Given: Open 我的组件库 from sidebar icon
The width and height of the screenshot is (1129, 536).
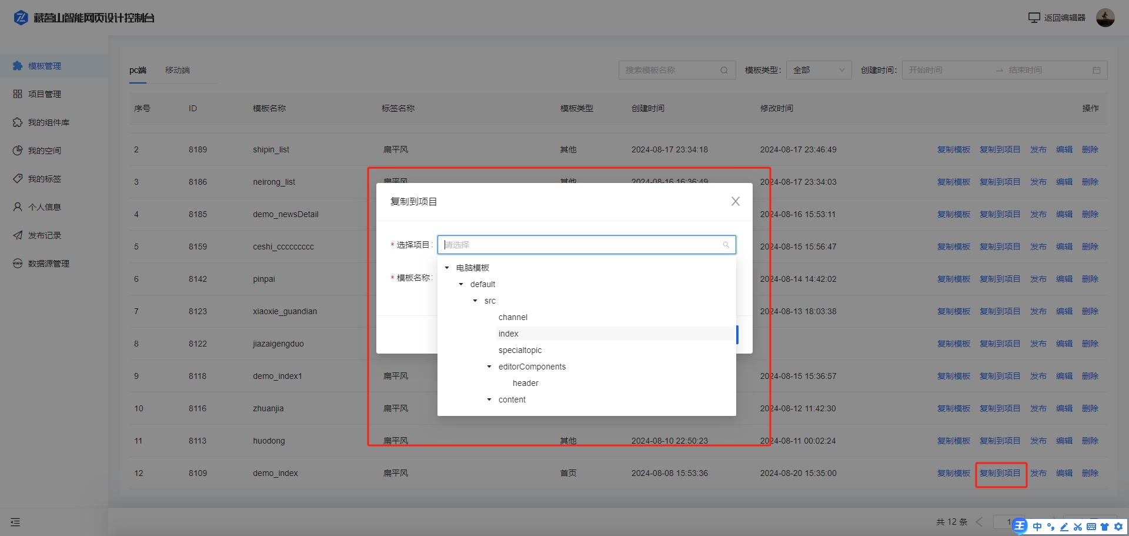Looking at the screenshot, I should pos(18,122).
